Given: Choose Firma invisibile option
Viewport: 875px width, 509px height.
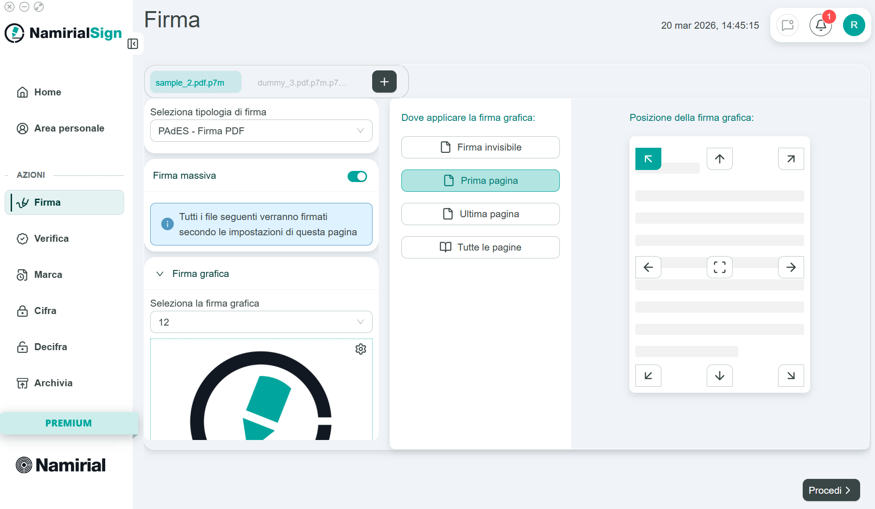Looking at the screenshot, I should 481,147.
